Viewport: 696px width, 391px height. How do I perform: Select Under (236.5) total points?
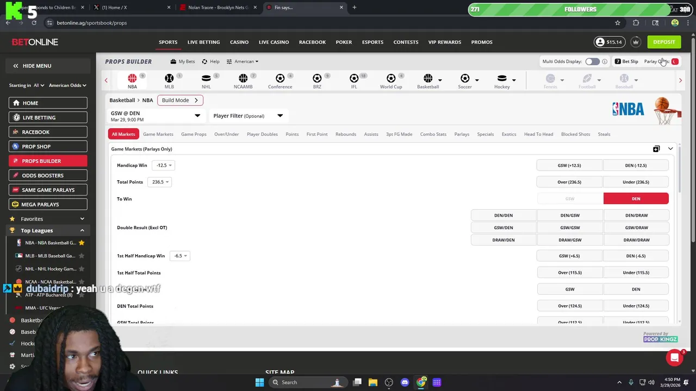[x=636, y=182]
